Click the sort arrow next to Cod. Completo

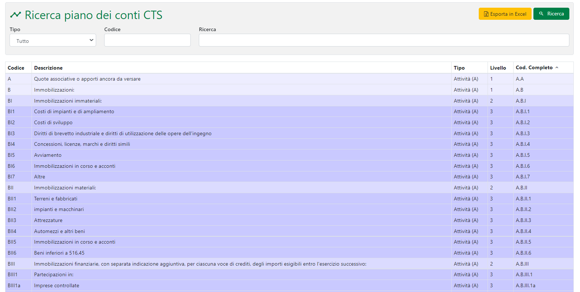click(557, 67)
